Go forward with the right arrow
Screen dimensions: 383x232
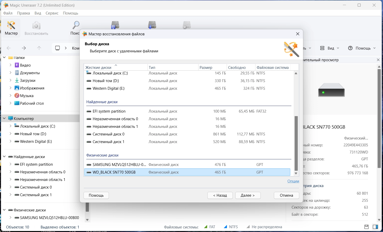coord(24,48)
